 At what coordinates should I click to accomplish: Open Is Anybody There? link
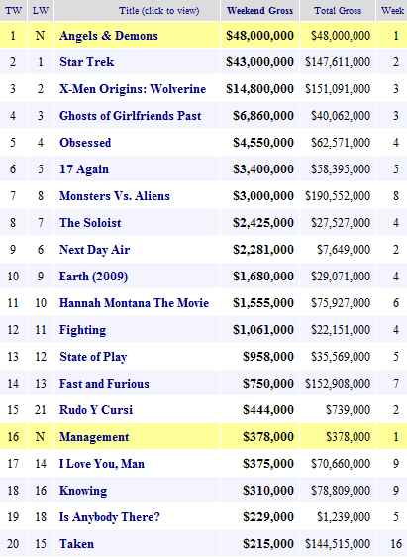tap(110, 517)
